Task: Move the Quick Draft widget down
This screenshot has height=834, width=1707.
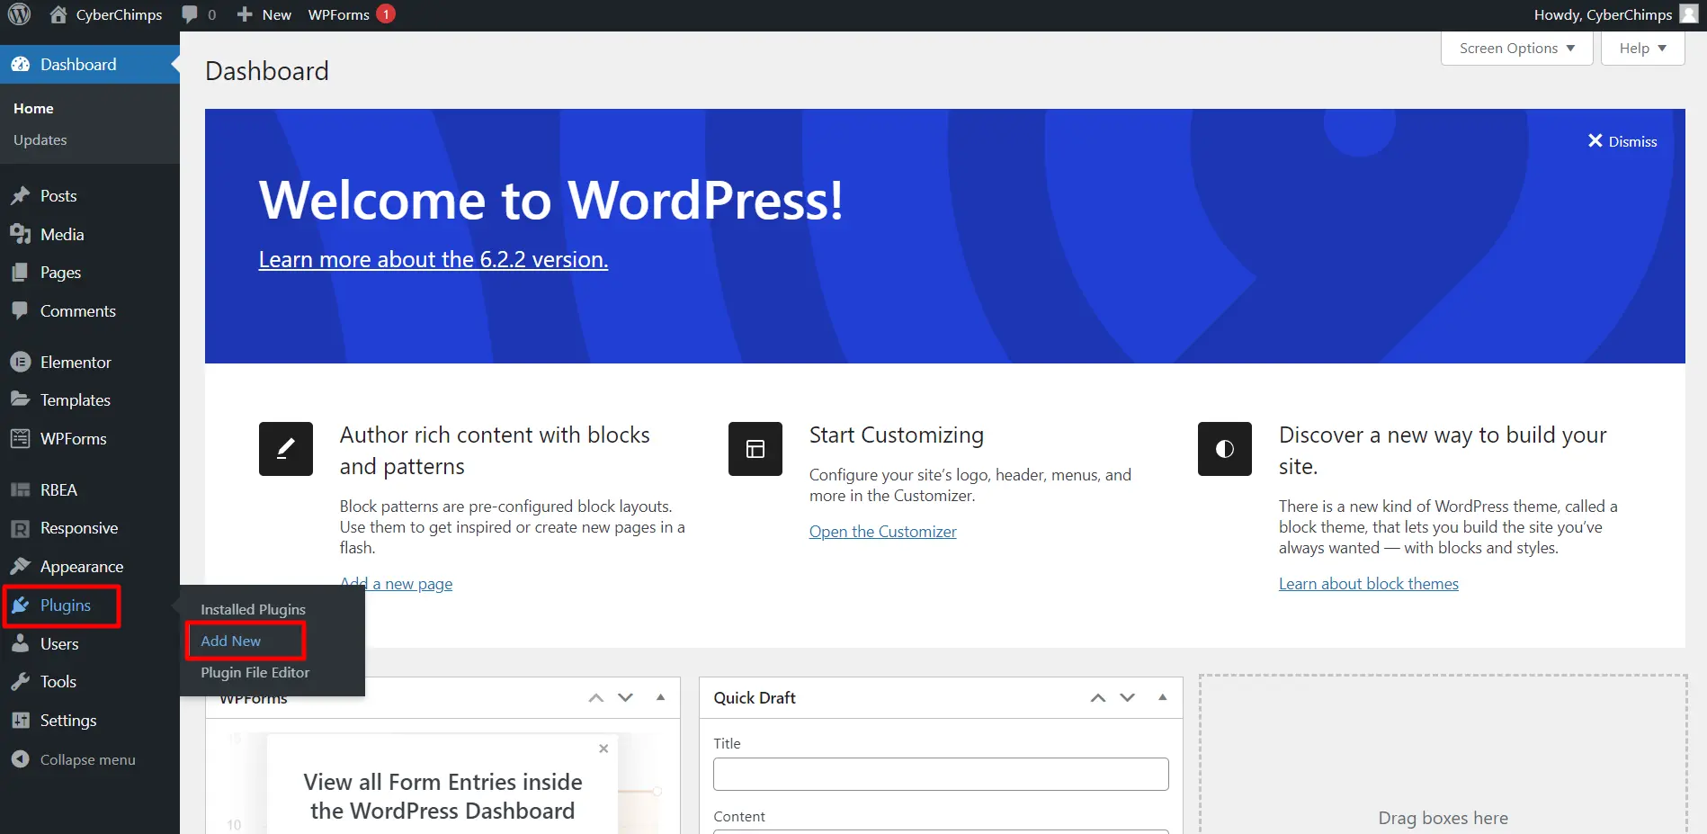Action: click(x=1128, y=697)
